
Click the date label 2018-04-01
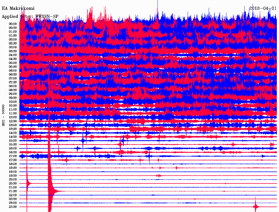[x=263, y=8]
